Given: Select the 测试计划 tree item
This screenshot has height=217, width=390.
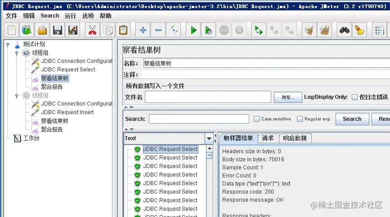Looking at the screenshot, I should [x=34, y=44].
